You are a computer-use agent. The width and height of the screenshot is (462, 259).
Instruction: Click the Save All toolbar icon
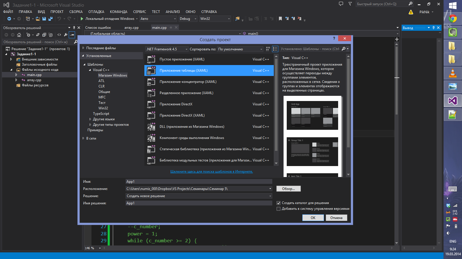(51, 19)
